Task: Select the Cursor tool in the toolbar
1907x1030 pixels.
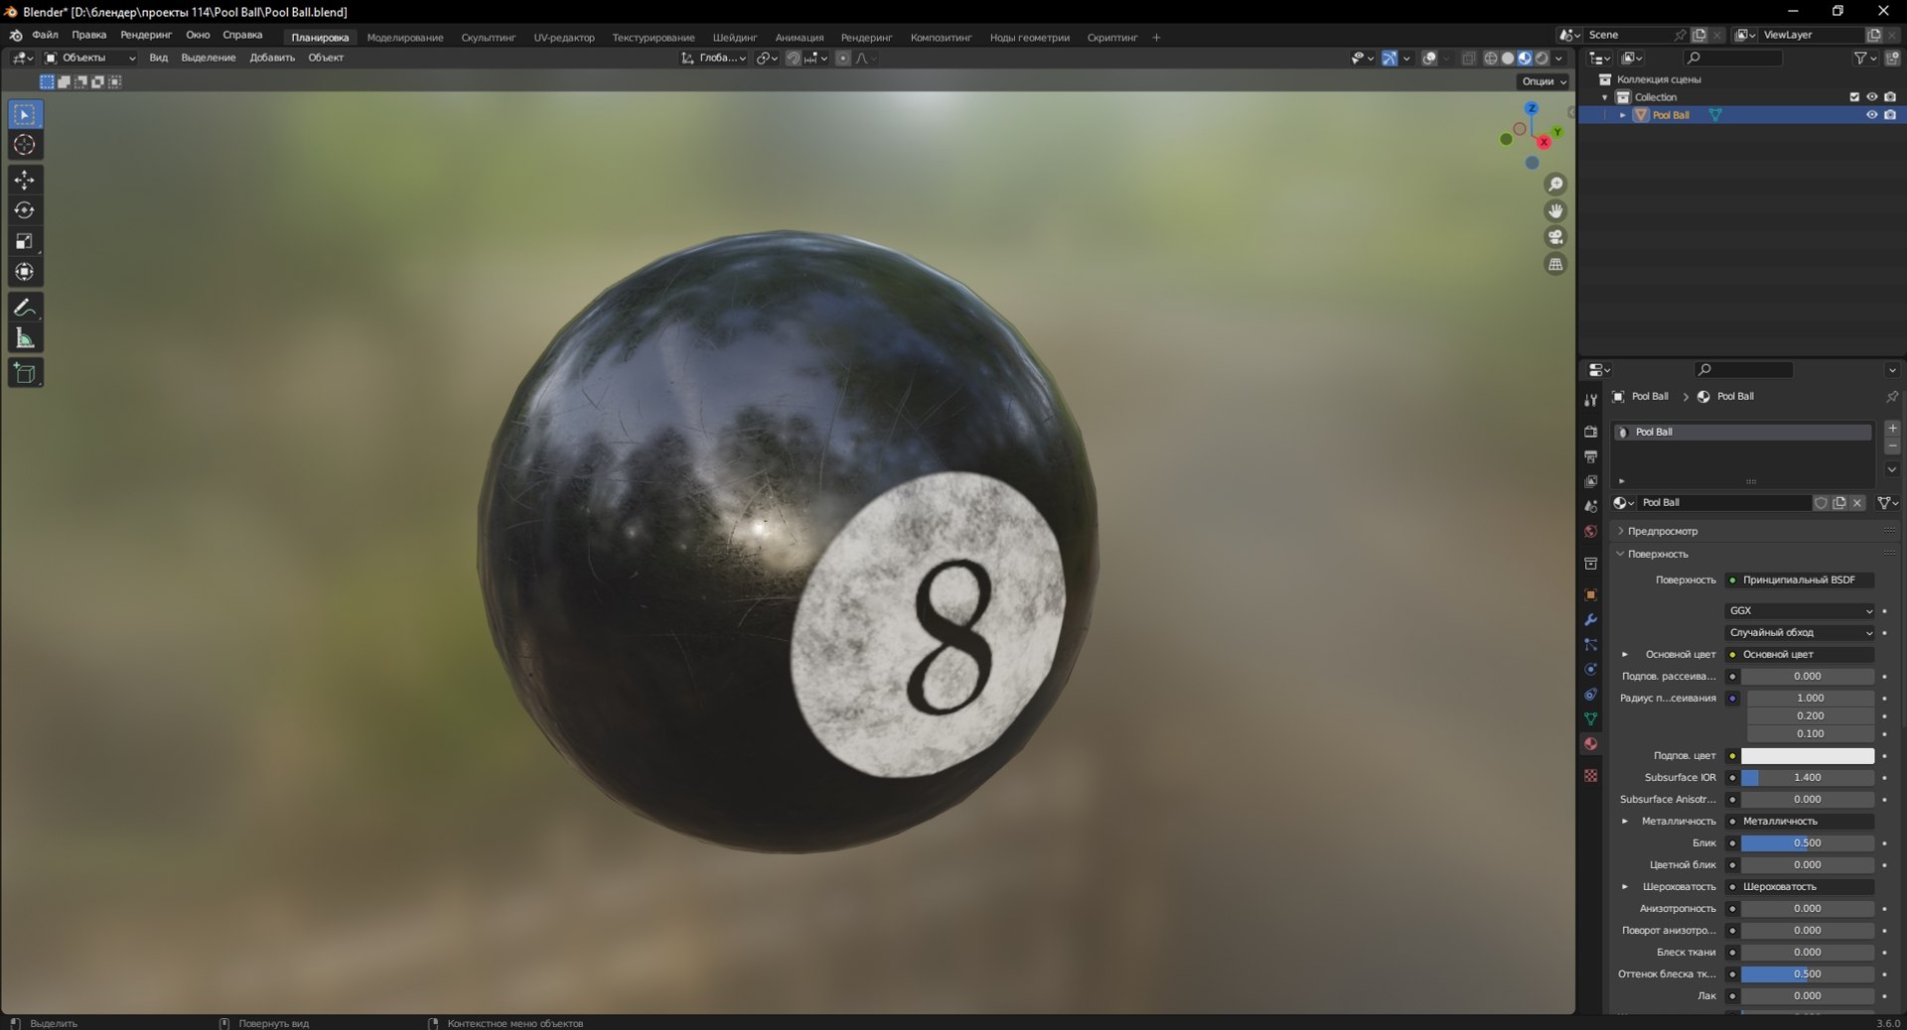Action: [25, 145]
